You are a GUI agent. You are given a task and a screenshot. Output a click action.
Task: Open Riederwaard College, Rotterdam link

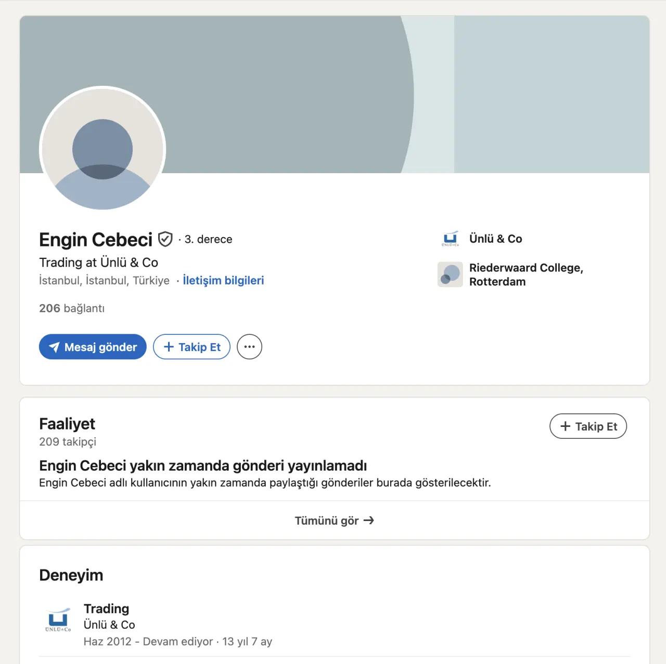pyautogui.click(x=526, y=275)
